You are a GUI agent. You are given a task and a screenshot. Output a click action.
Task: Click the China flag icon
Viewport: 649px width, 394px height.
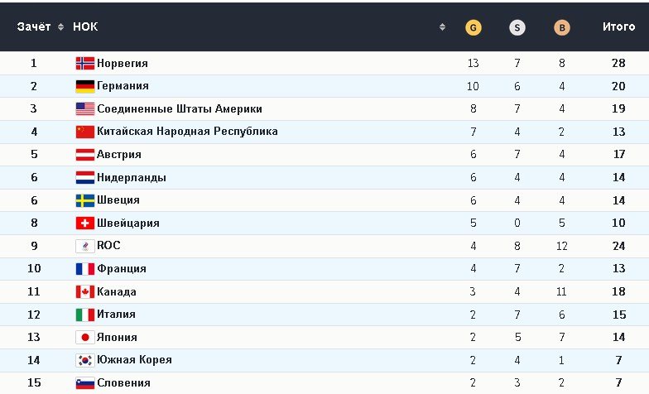[x=85, y=132]
